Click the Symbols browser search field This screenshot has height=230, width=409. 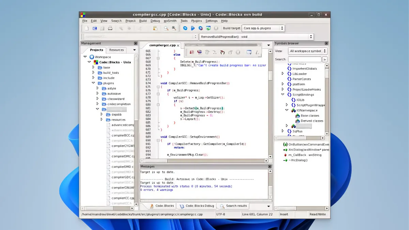(x=304, y=59)
